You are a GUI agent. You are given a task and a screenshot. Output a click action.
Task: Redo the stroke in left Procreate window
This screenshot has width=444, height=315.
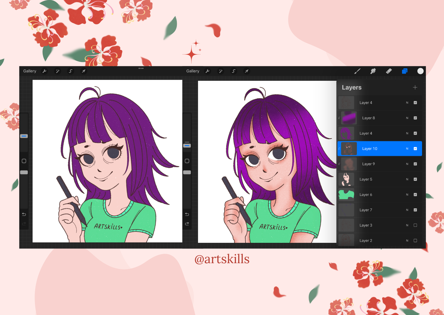click(x=24, y=224)
